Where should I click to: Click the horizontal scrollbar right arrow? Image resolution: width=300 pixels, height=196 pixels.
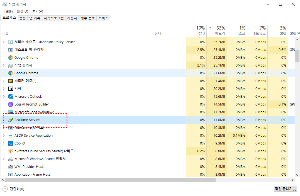pos(293,180)
